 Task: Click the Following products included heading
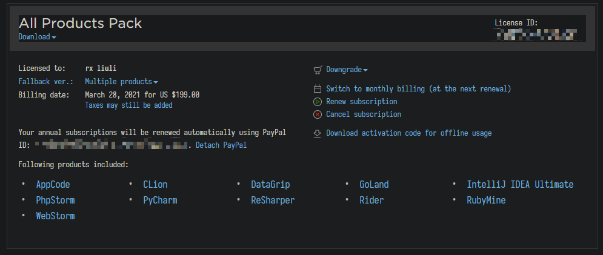pos(73,165)
